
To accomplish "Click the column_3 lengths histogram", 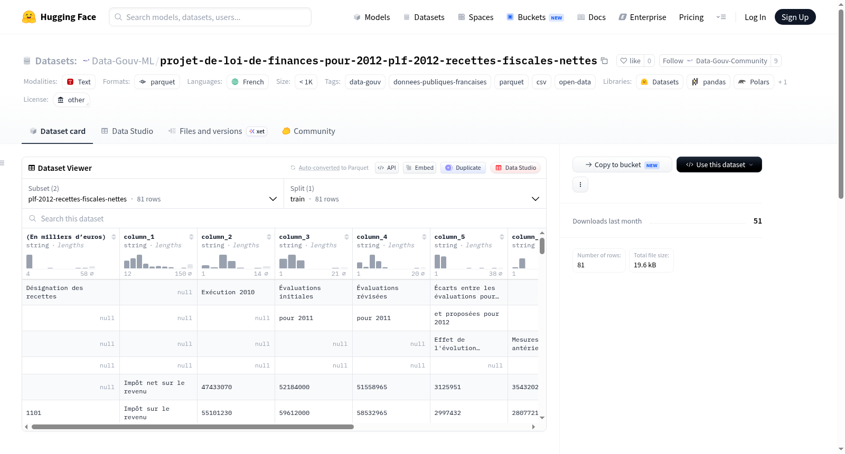I will pyautogui.click(x=313, y=262).
